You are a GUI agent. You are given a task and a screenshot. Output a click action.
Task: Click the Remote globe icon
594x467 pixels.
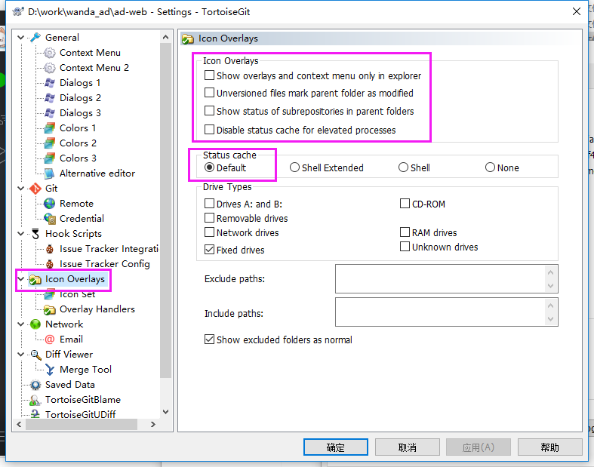coord(50,204)
